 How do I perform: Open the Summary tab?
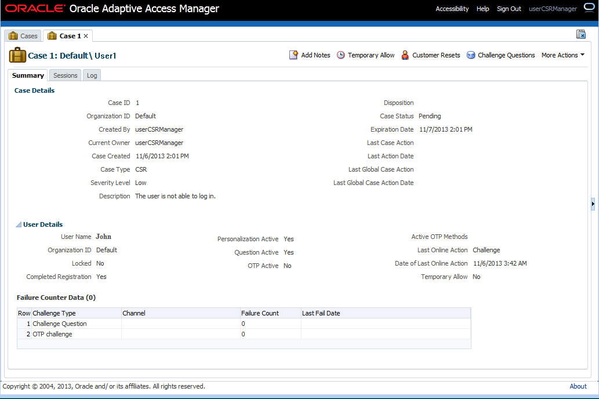[x=28, y=75]
